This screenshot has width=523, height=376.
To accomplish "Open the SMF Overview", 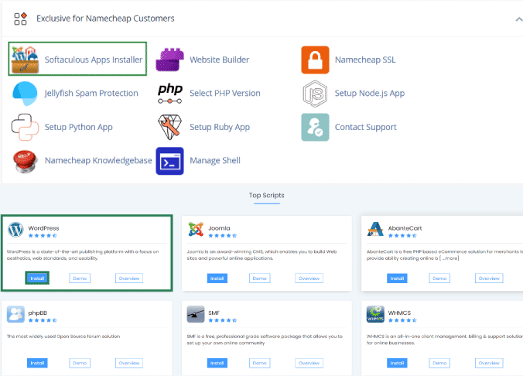I will pyautogui.click(x=309, y=363).
